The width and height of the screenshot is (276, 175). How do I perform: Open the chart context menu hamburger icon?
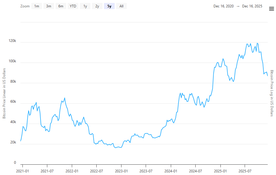272,9
